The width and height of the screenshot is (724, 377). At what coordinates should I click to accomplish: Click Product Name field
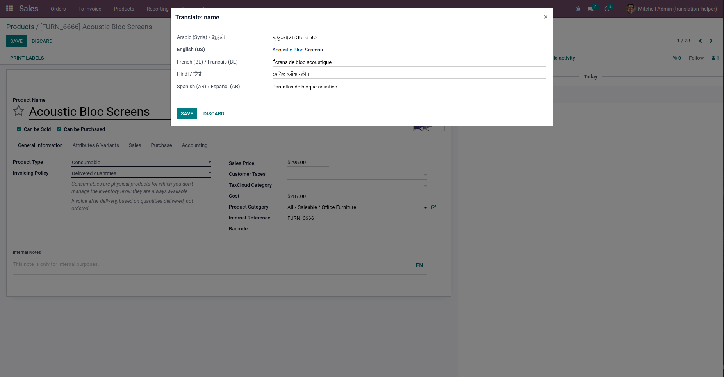point(100,112)
